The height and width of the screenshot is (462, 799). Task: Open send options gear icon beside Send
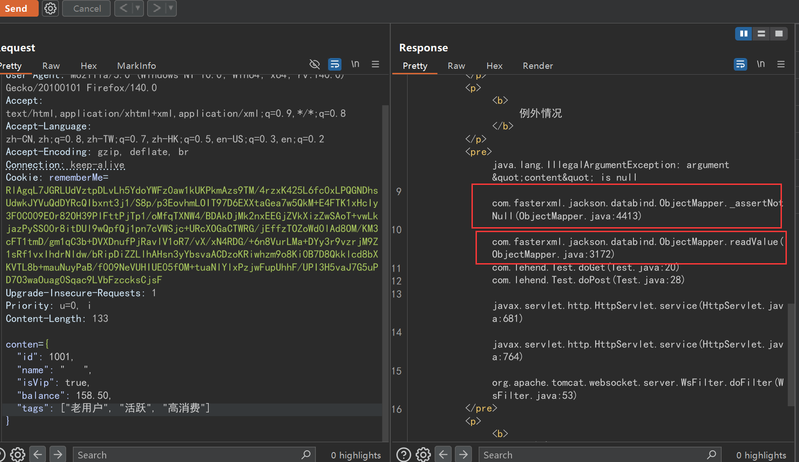50,8
